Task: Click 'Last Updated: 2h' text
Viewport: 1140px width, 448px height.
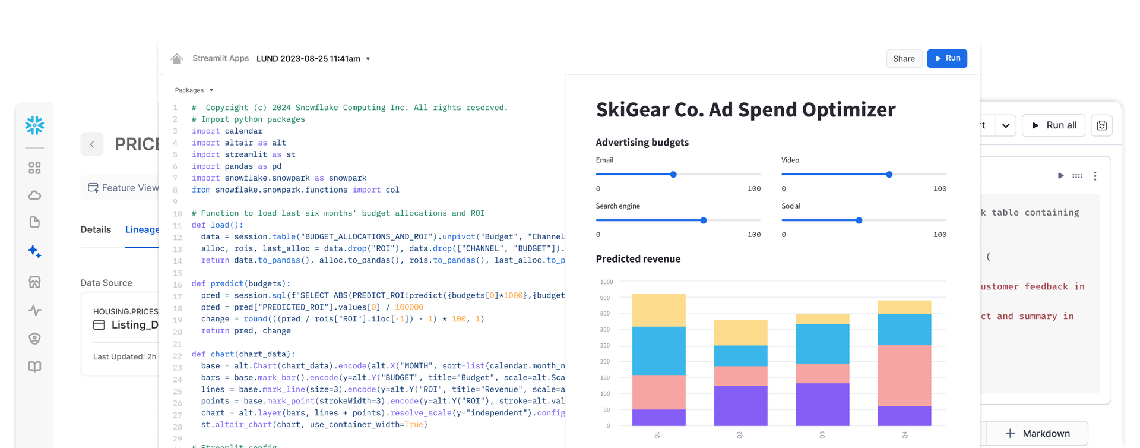Action: coord(125,356)
